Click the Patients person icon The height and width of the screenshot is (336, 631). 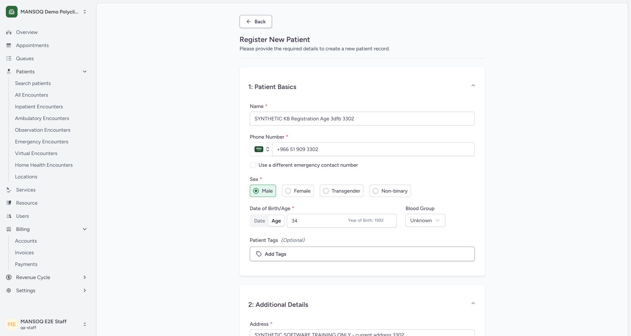coord(9,72)
